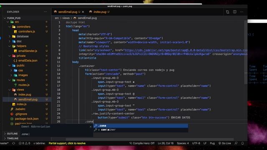267x150 pixels.
Task: Click the master branch indicator
Action: 4,143
